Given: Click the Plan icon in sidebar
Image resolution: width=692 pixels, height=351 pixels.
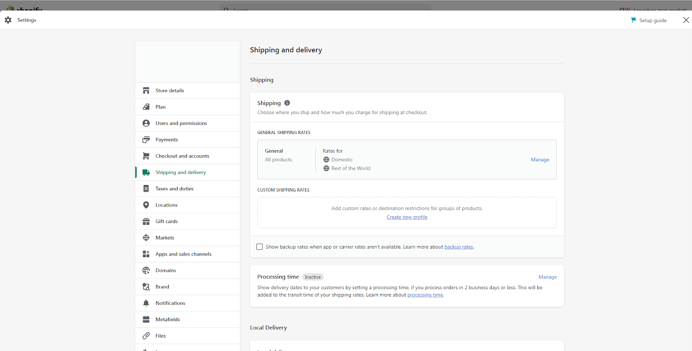Looking at the screenshot, I should (x=146, y=107).
